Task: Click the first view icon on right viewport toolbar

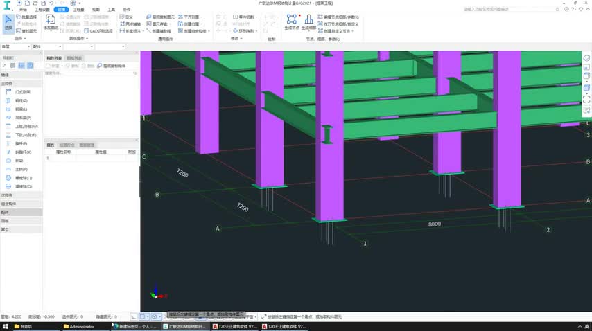Action: coord(586,58)
